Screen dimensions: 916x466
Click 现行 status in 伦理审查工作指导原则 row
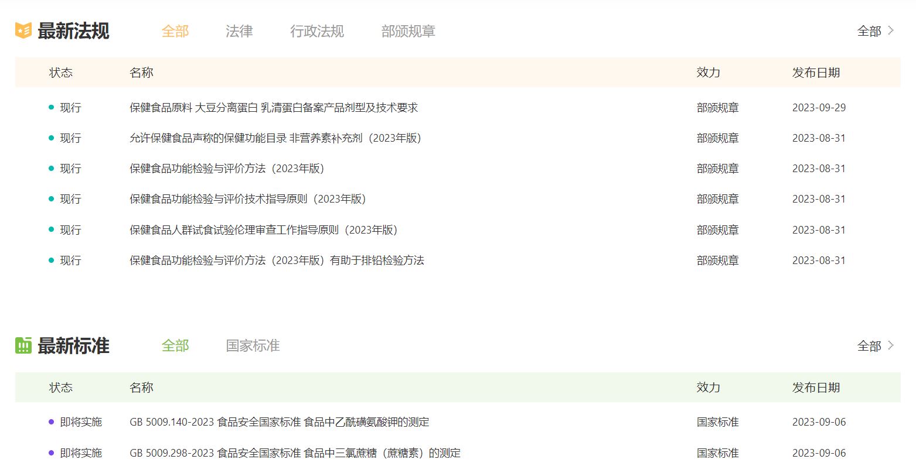point(70,230)
